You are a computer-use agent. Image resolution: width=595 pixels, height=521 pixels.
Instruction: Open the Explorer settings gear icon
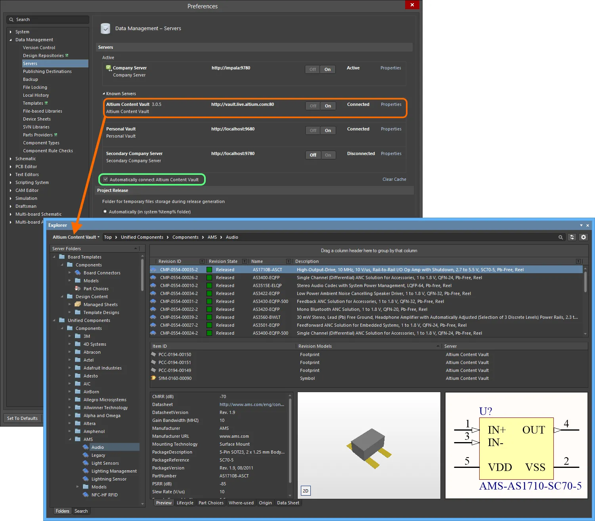tap(584, 237)
